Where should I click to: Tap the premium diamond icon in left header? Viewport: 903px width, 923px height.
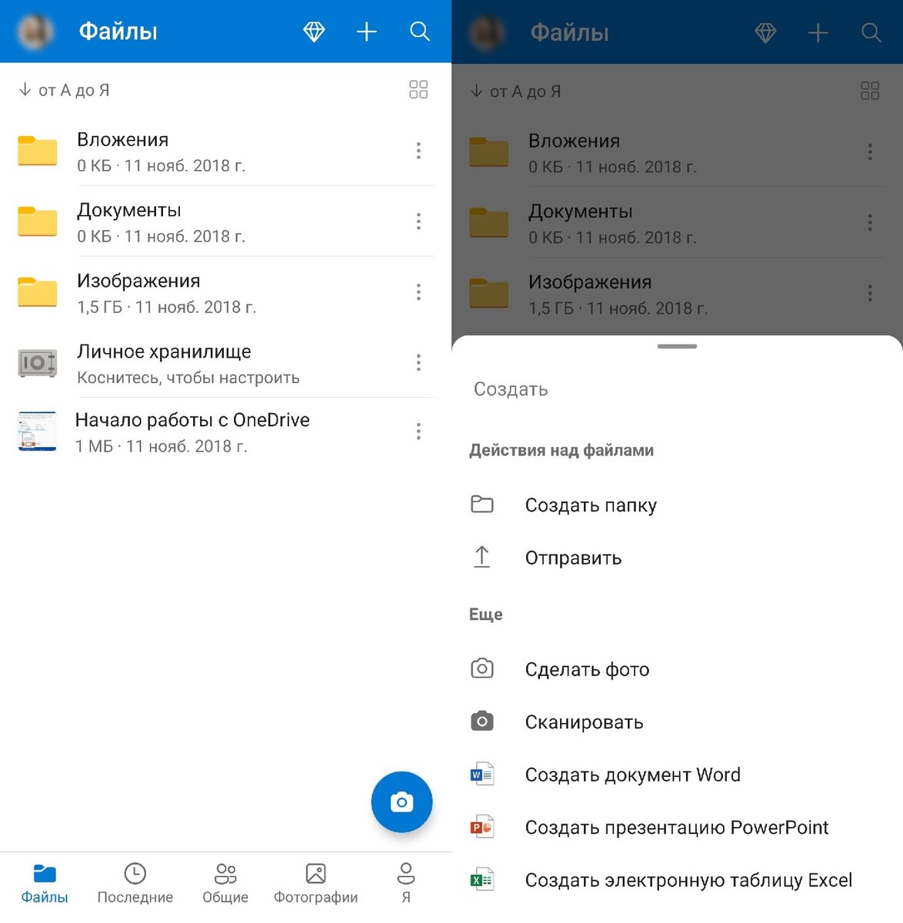[x=314, y=32]
